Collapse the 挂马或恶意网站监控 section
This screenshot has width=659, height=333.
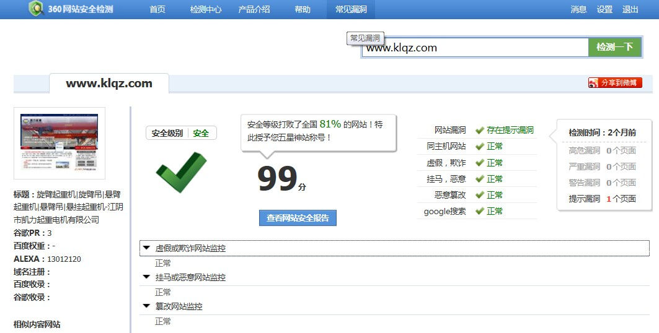147,277
